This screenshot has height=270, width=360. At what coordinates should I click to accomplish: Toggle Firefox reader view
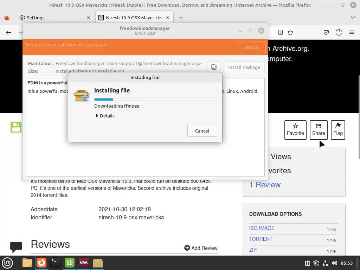(280, 32)
